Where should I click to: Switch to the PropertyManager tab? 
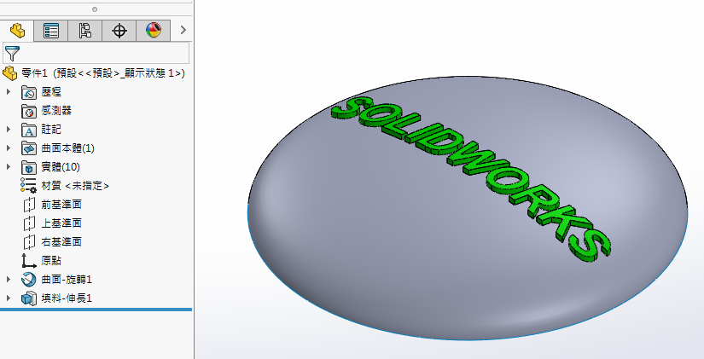[x=51, y=31]
